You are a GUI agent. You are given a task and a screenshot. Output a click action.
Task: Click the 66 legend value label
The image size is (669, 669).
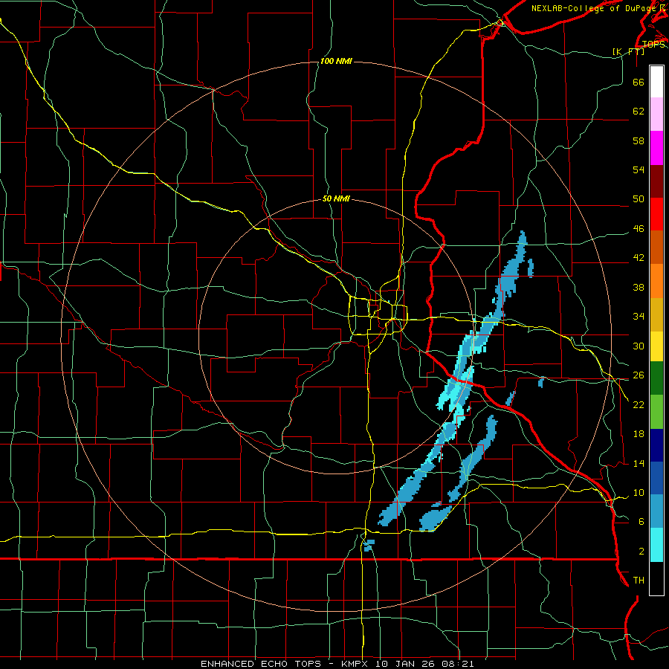tap(639, 82)
